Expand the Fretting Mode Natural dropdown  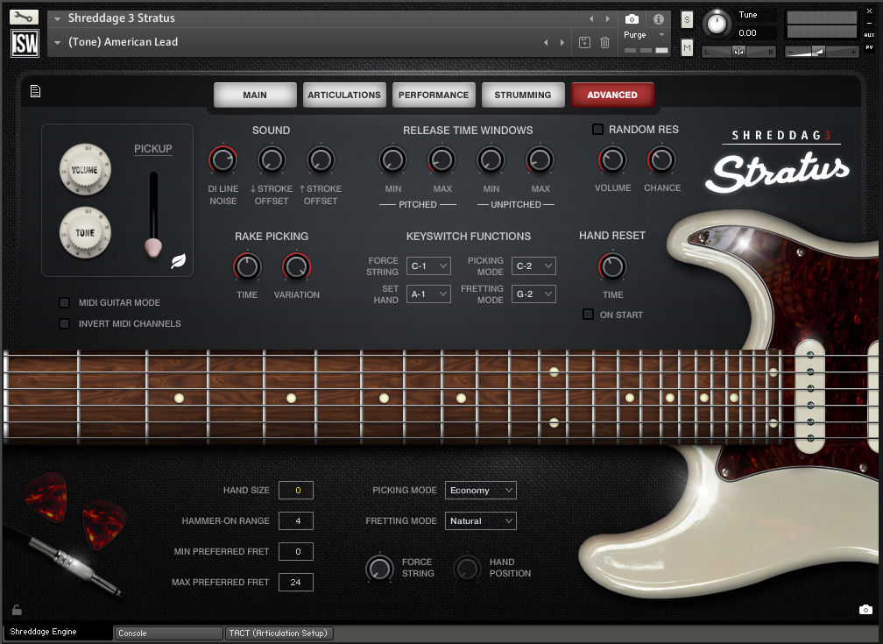click(480, 521)
